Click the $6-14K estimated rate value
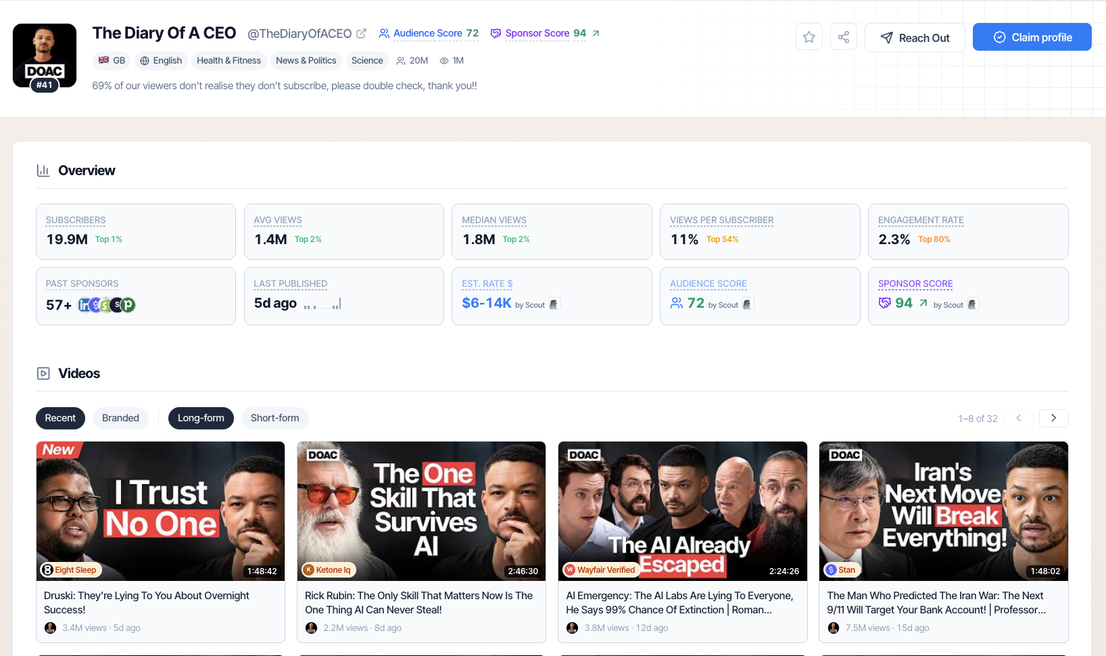 pos(487,303)
